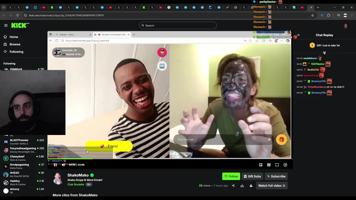Image resolution: width=356 pixels, height=200 pixels.
Task: Open Browse in sidebar
Action: point(15,44)
